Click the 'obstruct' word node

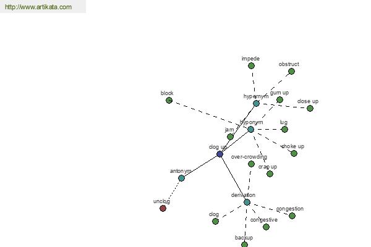[x=291, y=71]
